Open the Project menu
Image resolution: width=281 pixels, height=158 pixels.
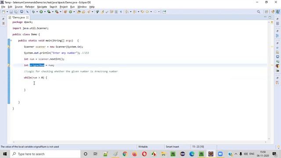click(x=63, y=7)
